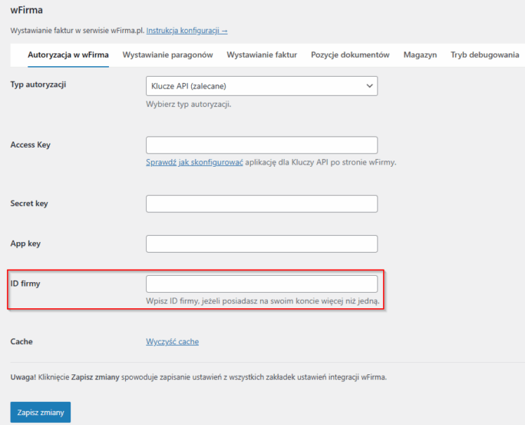Click the Access Key label
Screen dimensions: 525x425
[31, 144]
